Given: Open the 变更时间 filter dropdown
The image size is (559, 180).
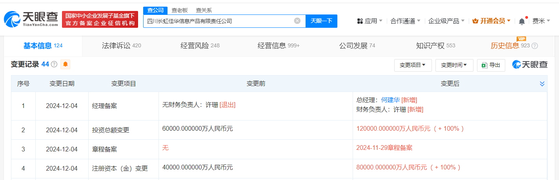Looking at the screenshot, I should (454, 65).
